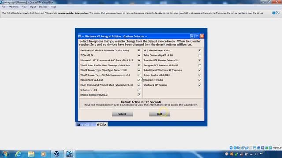Click the Submit button
The image size is (282, 158).
point(122,114)
